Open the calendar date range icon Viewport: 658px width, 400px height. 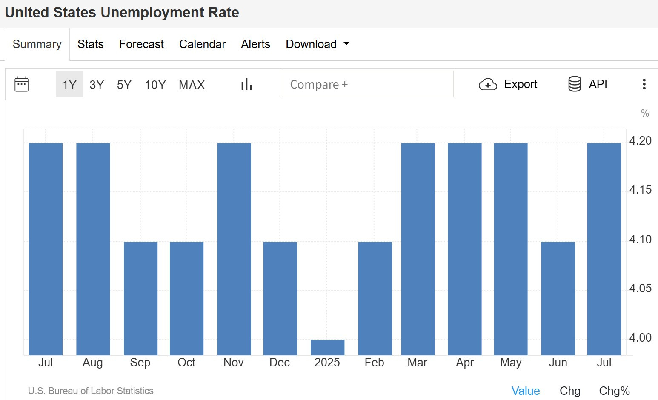[21, 84]
